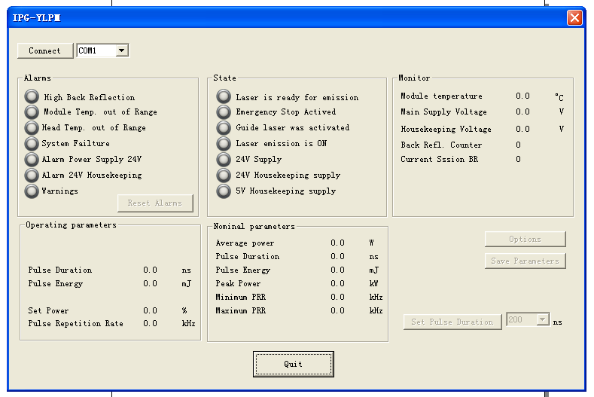Click the Average power label
The image size is (594, 397).
245,243
